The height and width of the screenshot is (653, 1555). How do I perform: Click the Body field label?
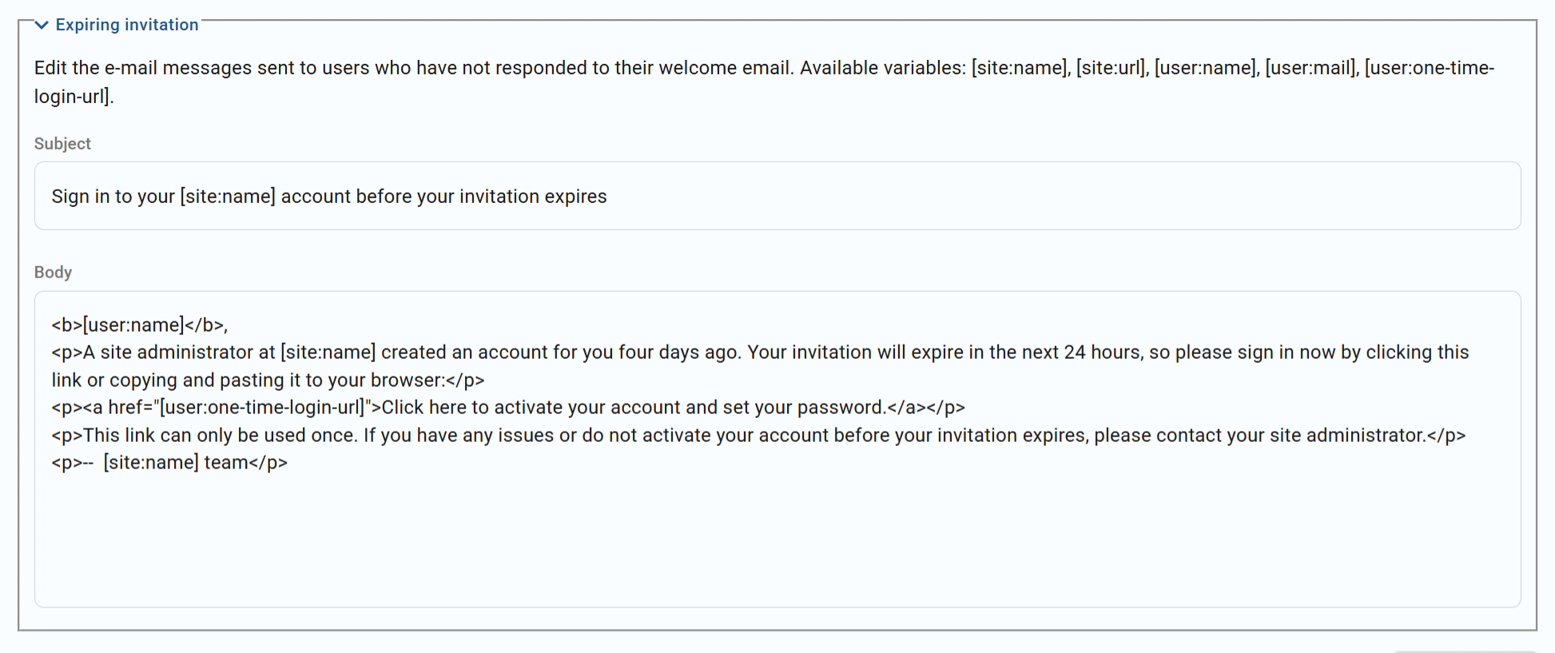point(53,273)
